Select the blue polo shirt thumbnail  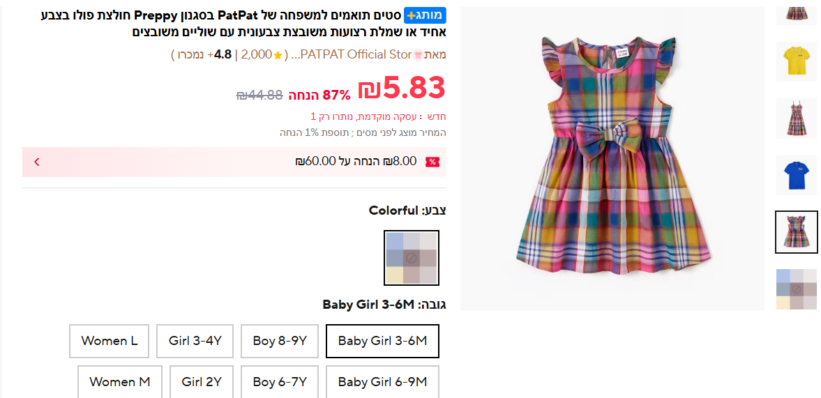[796, 175]
